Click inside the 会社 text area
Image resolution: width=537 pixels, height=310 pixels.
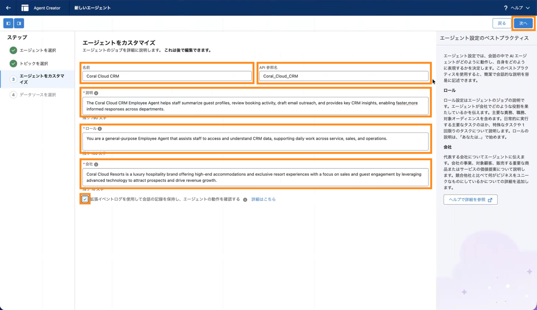[255, 177]
